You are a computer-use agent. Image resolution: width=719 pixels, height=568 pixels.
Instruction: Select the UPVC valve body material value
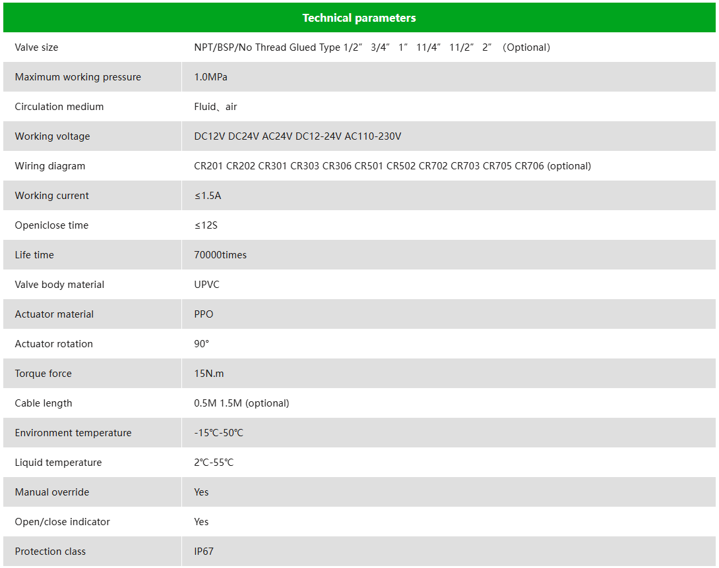206,285
